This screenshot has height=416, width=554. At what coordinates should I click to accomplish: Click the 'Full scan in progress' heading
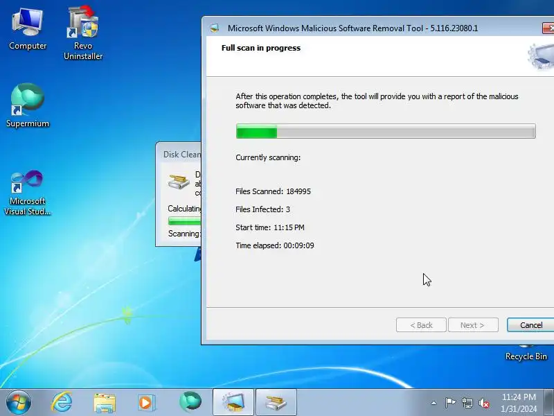coord(261,48)
